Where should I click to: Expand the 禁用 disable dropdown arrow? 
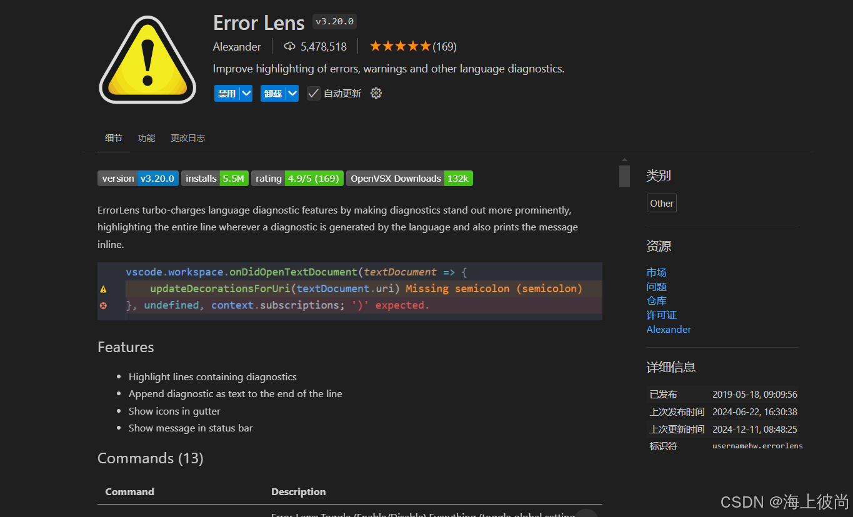(246, 93)
